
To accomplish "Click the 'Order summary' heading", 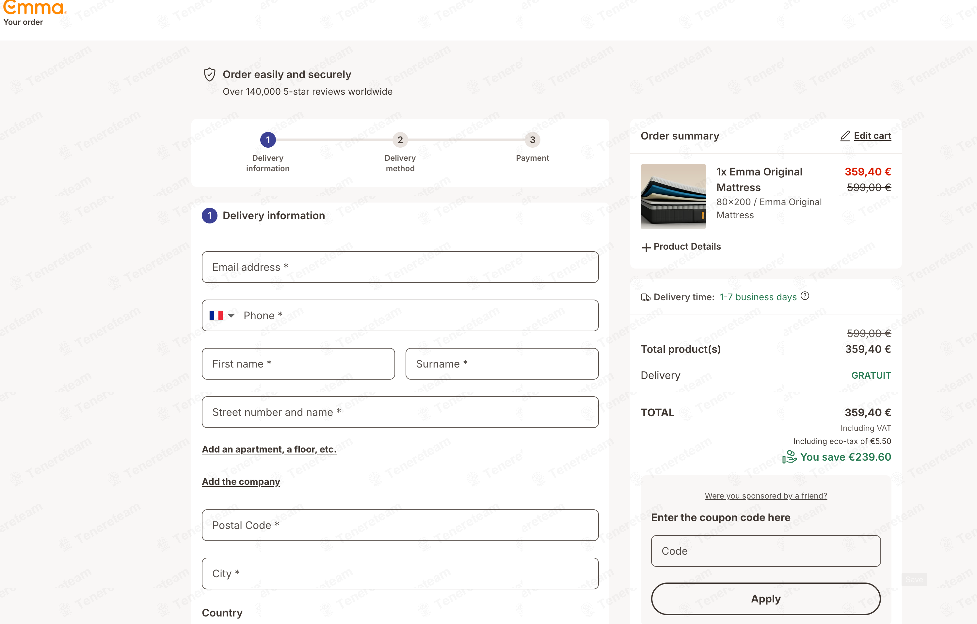I will point(680,136).
